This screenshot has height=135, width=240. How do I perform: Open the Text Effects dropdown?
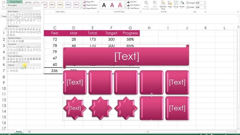[x=133, y=8]
